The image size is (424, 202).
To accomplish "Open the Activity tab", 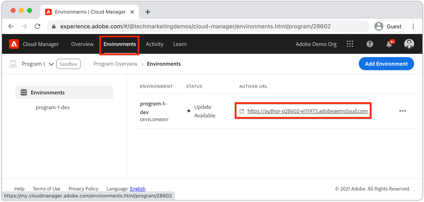I will [x=154, y=44].
